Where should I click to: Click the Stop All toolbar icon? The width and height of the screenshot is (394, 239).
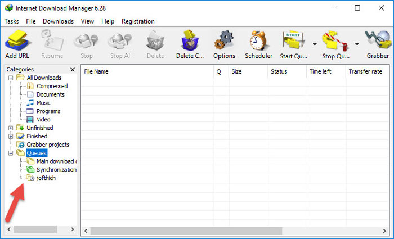click(120, 42)
